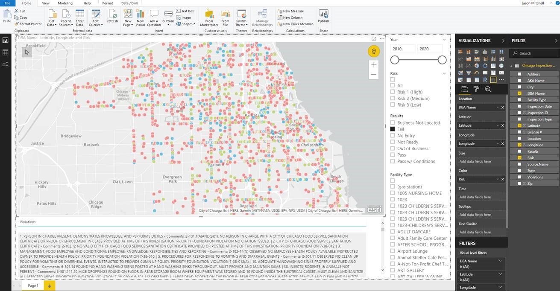Insert a Text box

click(185, 11)
